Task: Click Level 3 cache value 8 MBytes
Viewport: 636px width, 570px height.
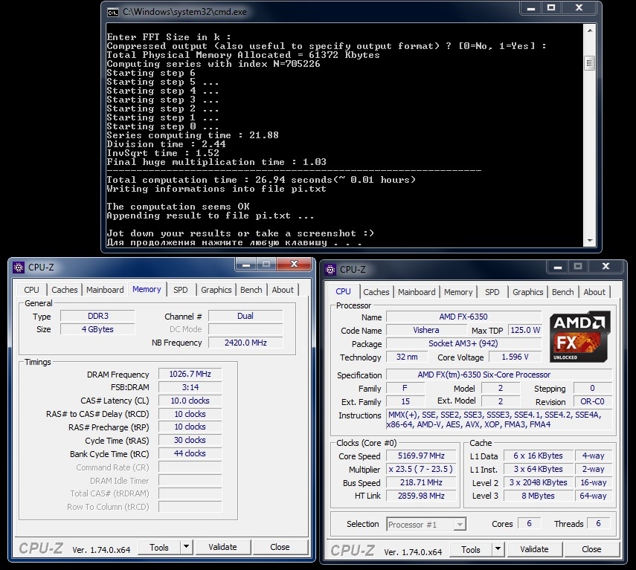Action: [x=539, y=496]
